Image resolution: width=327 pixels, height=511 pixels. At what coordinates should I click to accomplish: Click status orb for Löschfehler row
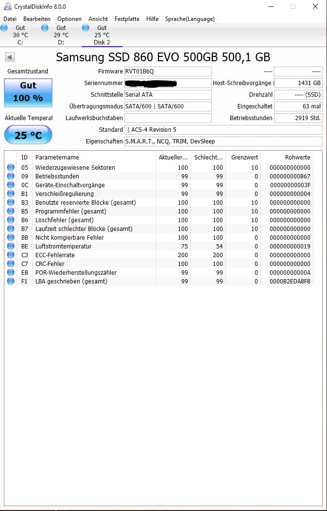coord(11,220)
